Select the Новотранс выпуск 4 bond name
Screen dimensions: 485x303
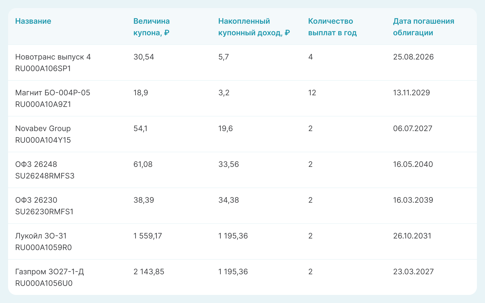coord(53,57)
